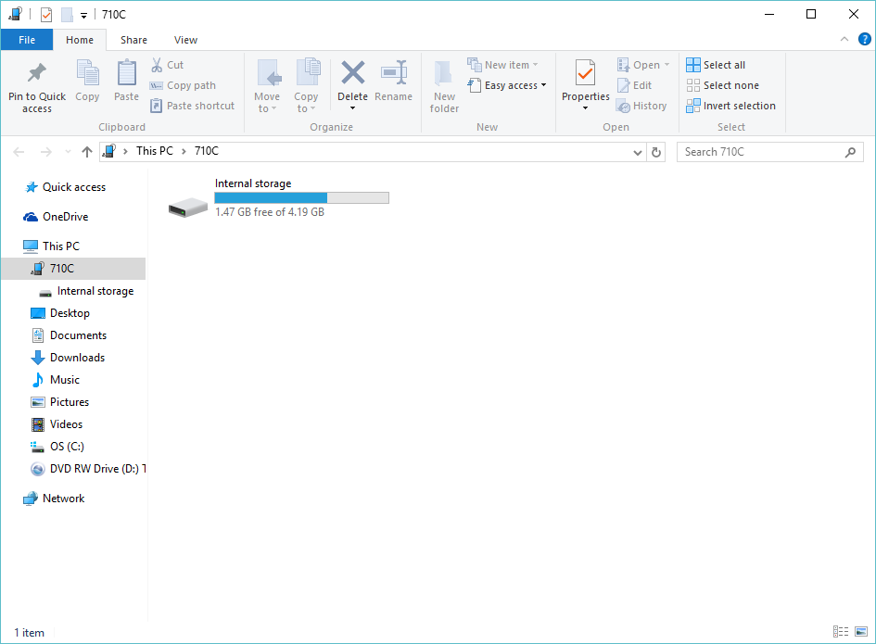Open the File tab
This screenshot has height=644, width=876.
point(27,40)
